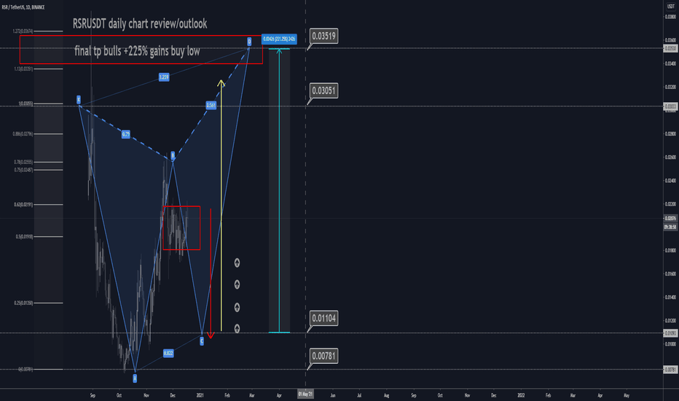The height and width of the screenshot is (401, 679).
Task: Click the D point label of the pattern
Action: click(249, 41)
